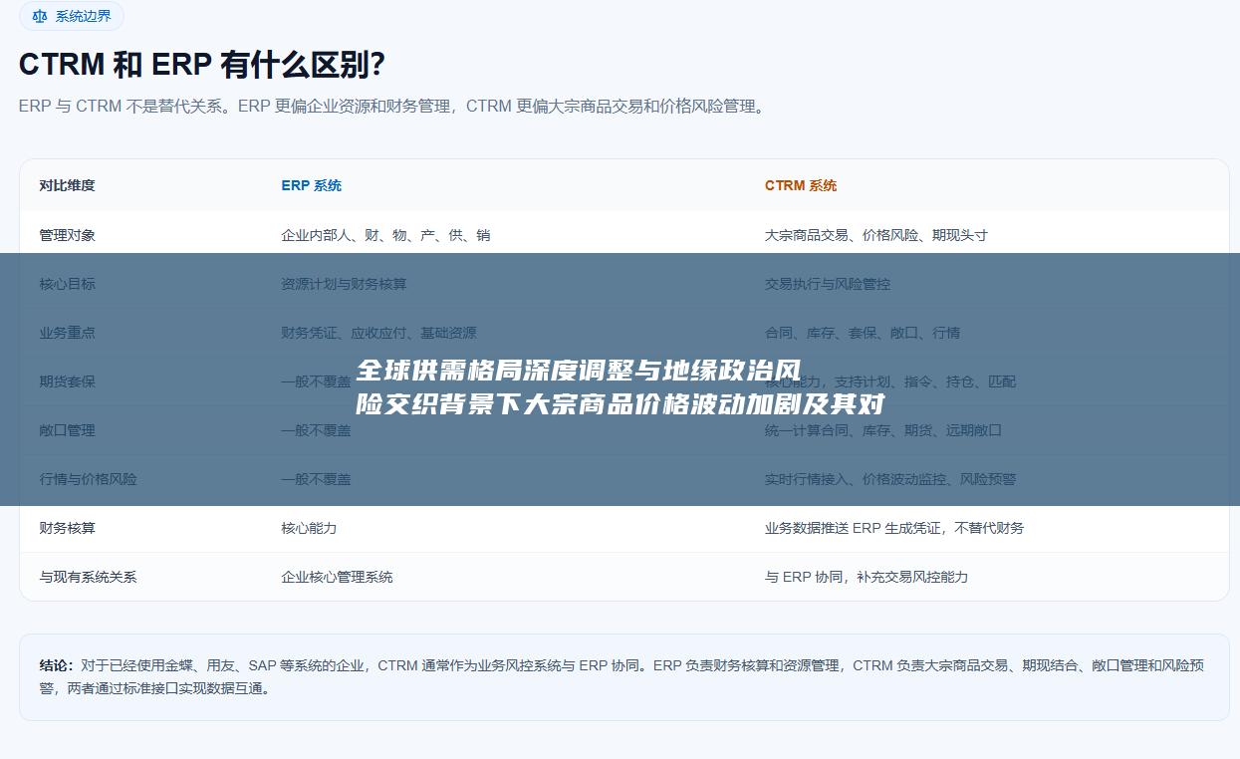This screenshot has height=759, width=1240.
Task: Select the 行情与价格风险 row label
Action: point(89,479)
